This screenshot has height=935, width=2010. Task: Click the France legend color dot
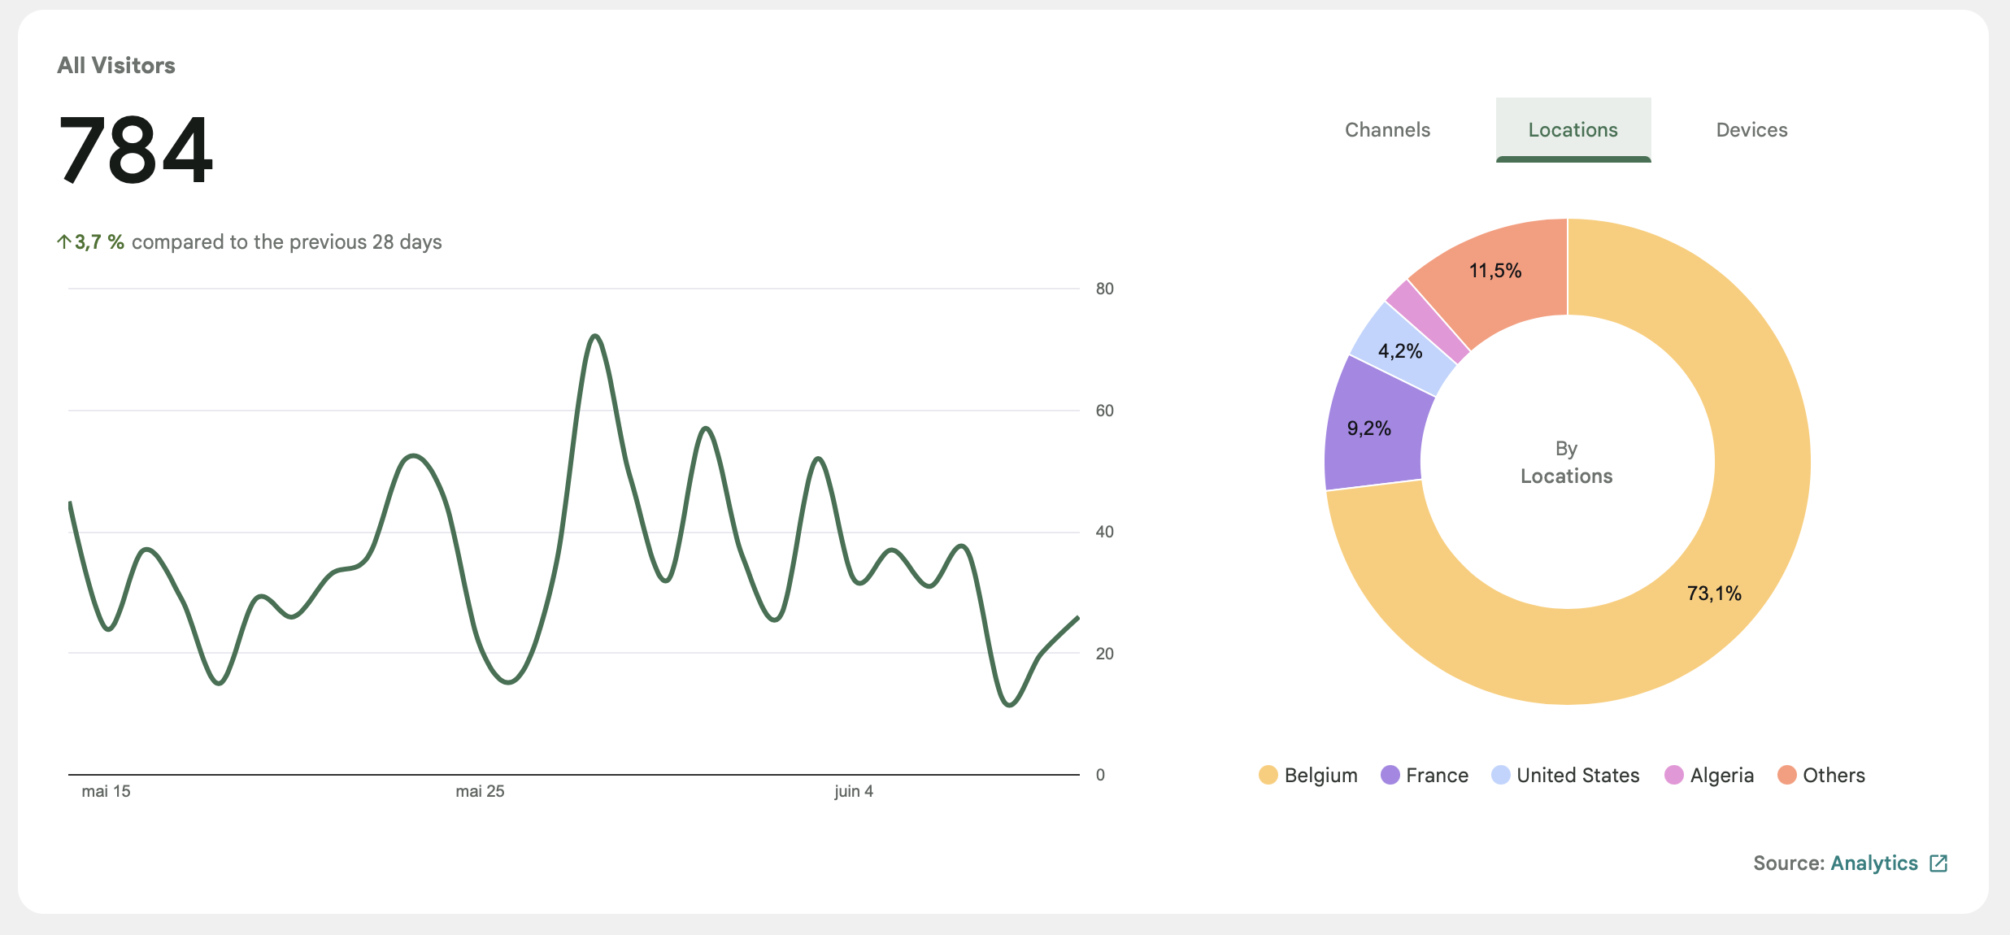[1390, 775]
